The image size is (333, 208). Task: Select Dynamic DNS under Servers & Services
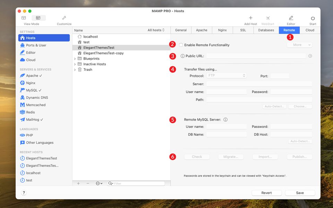coord(35,97)
